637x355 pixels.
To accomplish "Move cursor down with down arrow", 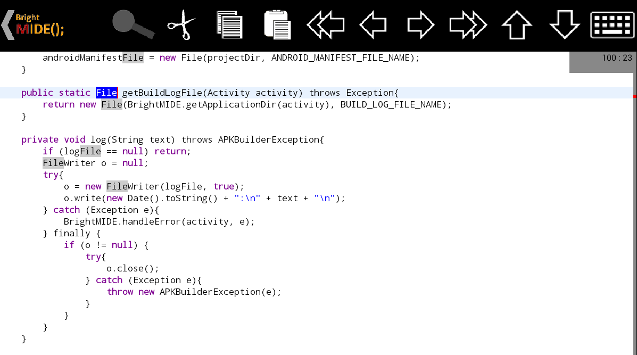I will [564, 25].
